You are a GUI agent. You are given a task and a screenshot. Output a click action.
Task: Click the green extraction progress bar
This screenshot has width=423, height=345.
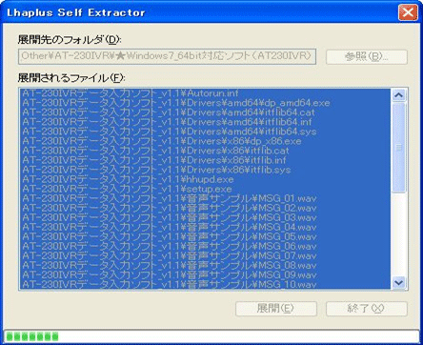tap(211, 336)
